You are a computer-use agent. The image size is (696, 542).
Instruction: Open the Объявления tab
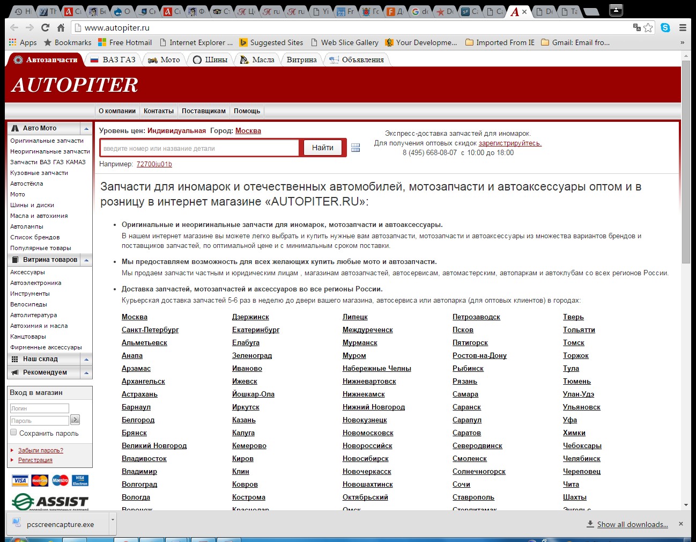point(357,60)
